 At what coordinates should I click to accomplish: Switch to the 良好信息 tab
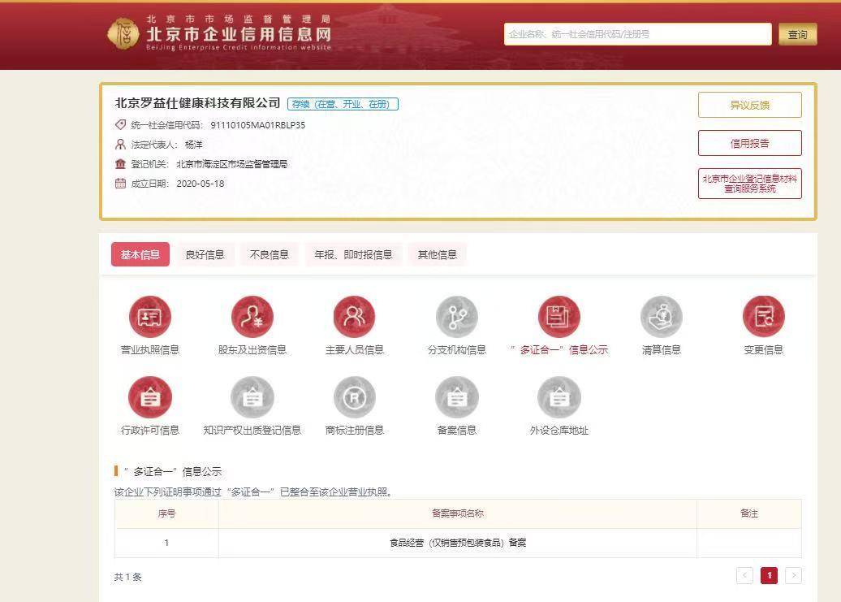pos(205,254)
